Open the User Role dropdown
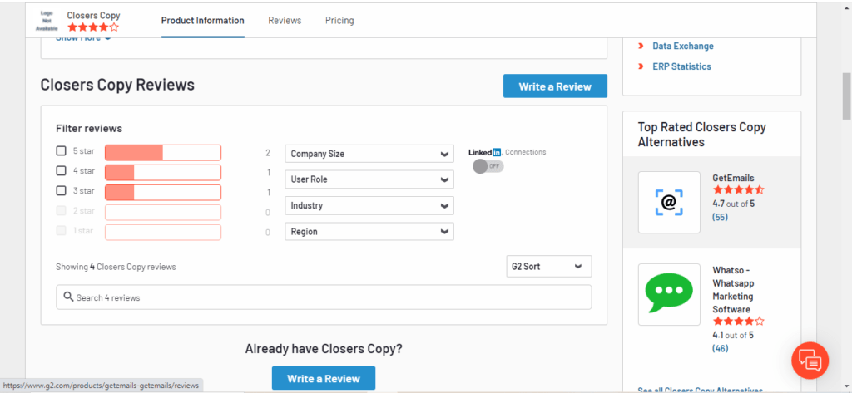The height and width of the screenshot is (393, 852). click(x=369, y=179)
